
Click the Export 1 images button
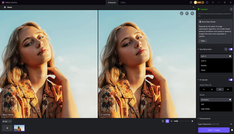point(214,130)
